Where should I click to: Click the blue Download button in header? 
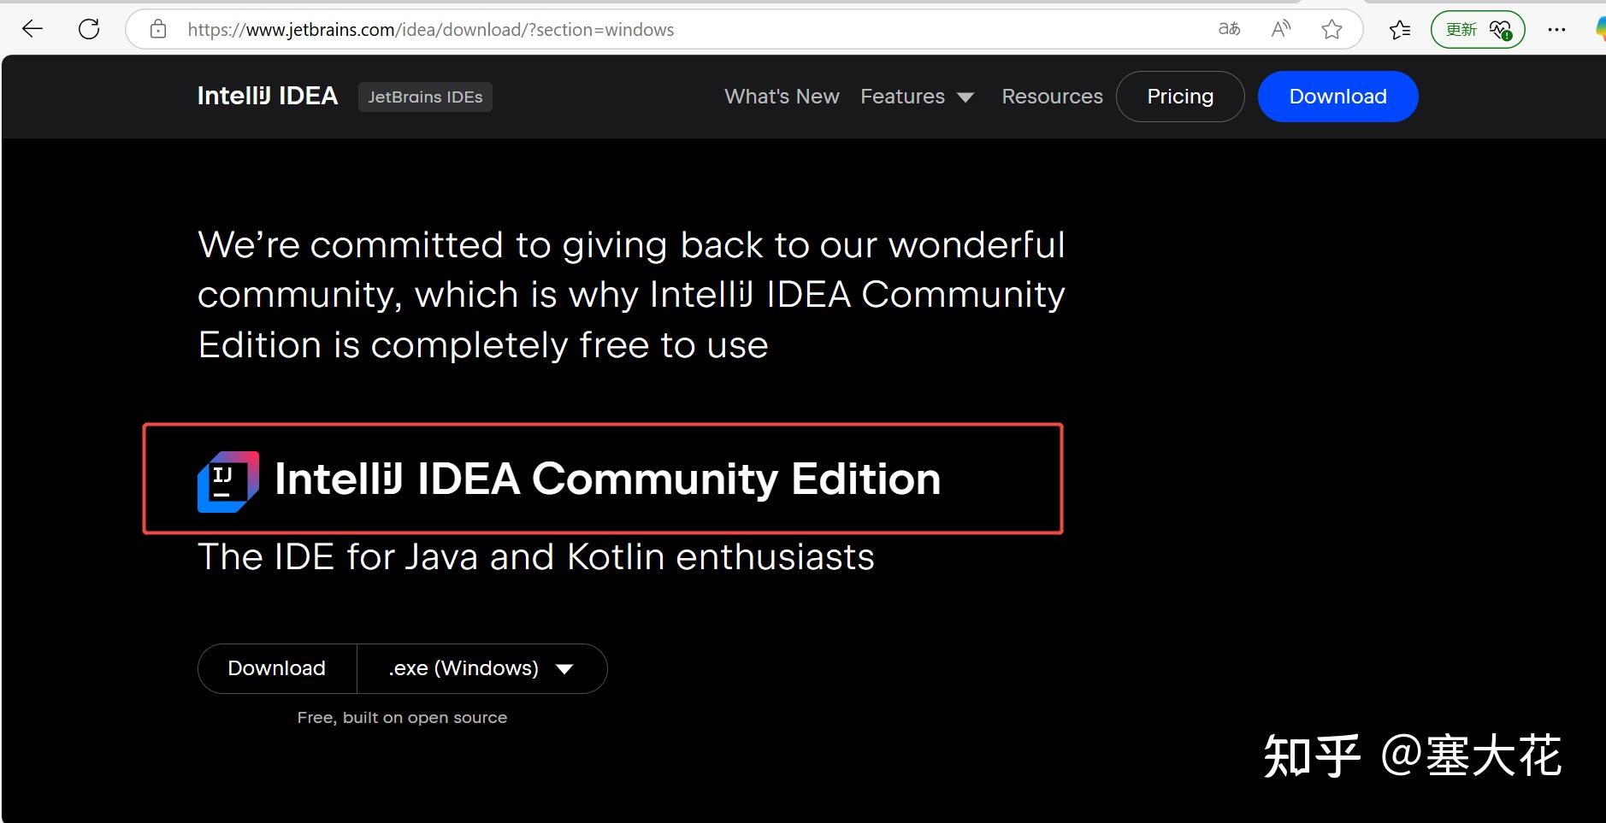pyautogui.click(x=1337, y=97)
